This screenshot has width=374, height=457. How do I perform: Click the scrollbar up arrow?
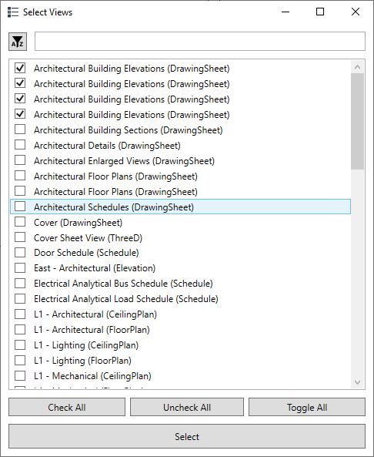coord(357,67)
